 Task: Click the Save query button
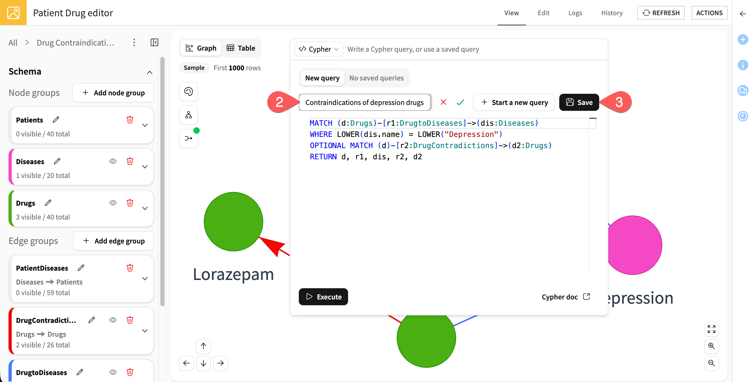tap(579, 102)
